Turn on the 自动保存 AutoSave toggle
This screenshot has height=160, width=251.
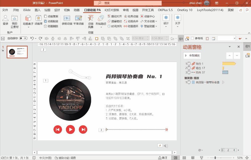coord(24,38)
